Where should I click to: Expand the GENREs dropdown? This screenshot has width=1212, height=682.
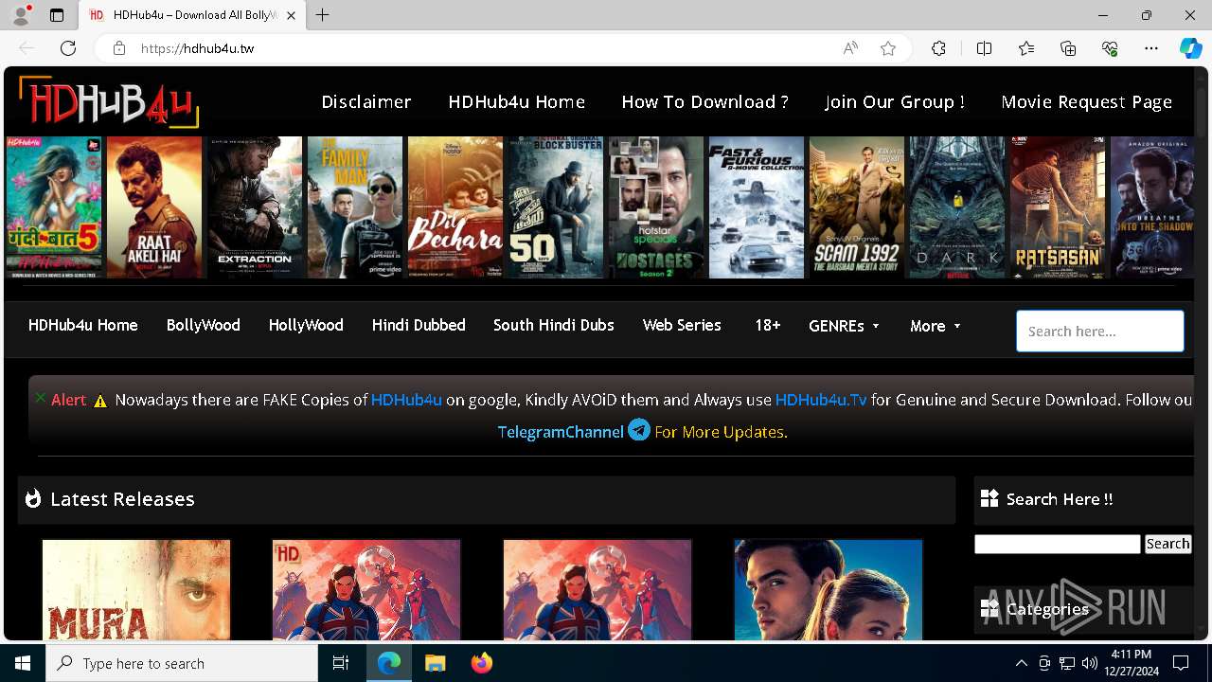(x=845, y=326)
